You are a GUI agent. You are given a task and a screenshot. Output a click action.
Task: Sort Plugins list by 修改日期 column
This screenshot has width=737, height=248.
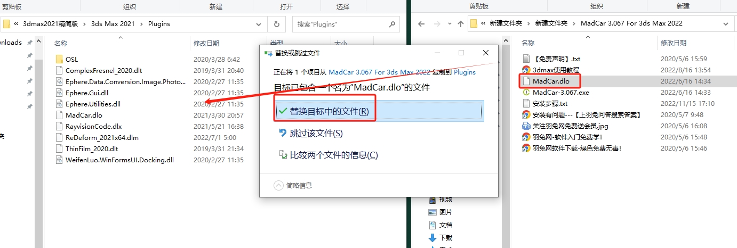click(206, 43)
